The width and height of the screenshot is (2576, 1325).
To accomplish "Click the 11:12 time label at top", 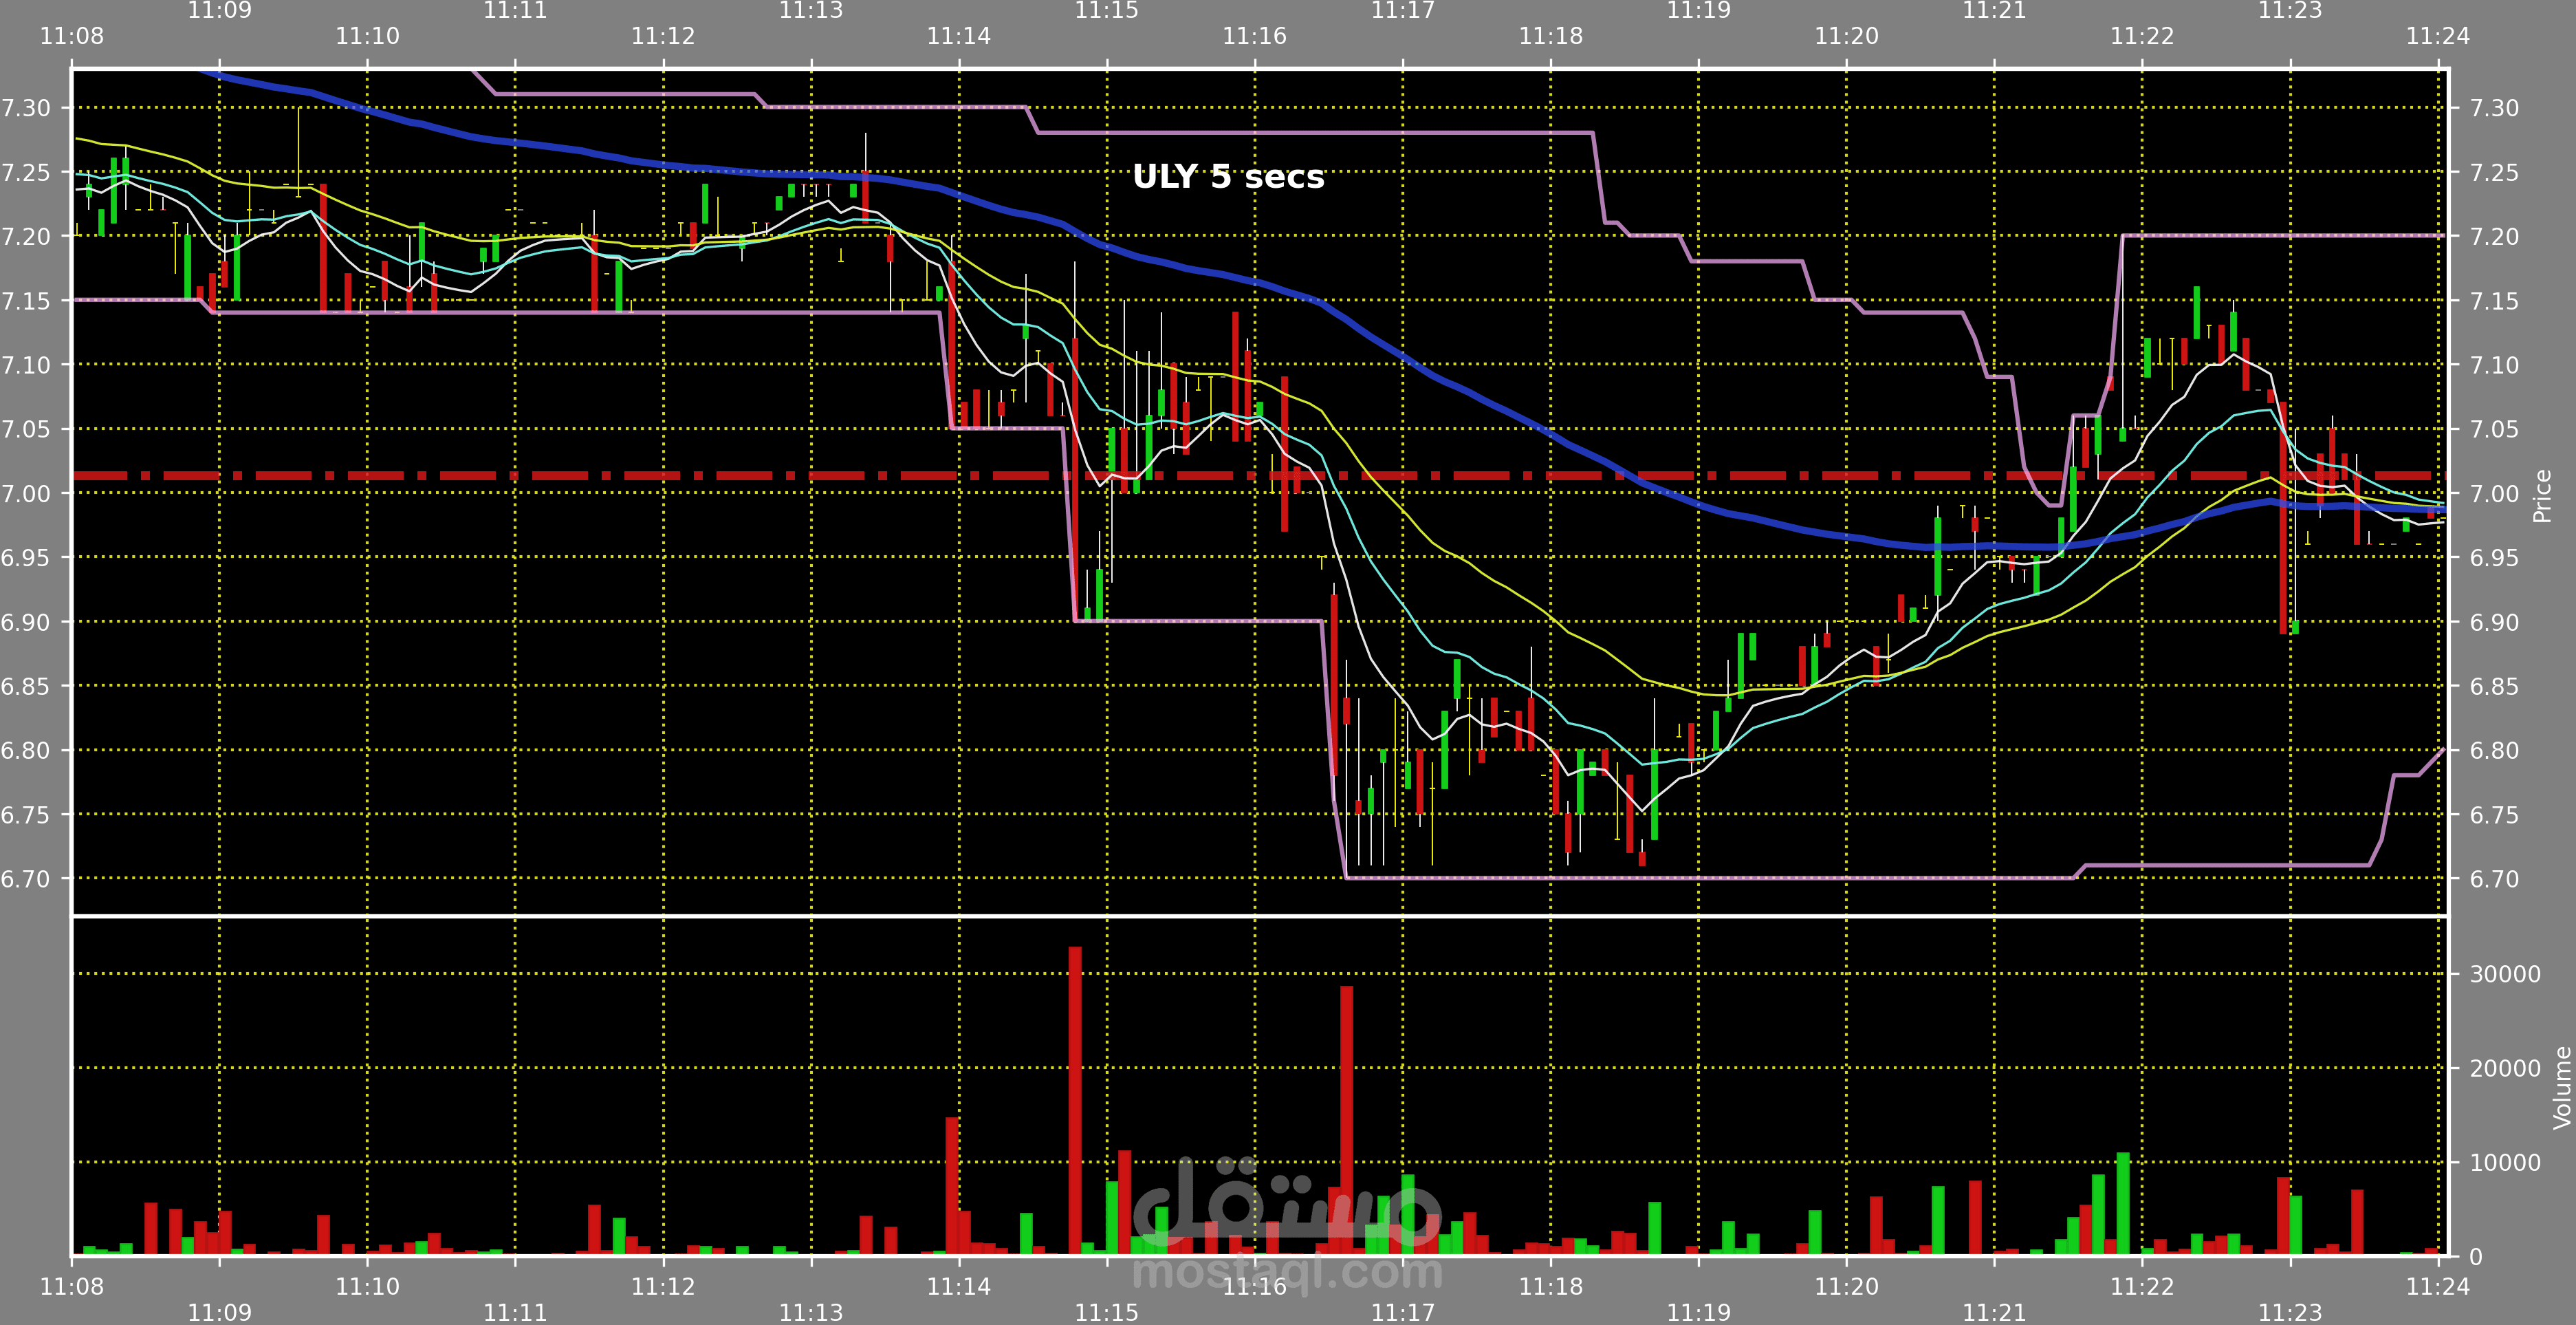I will [662, 36].
